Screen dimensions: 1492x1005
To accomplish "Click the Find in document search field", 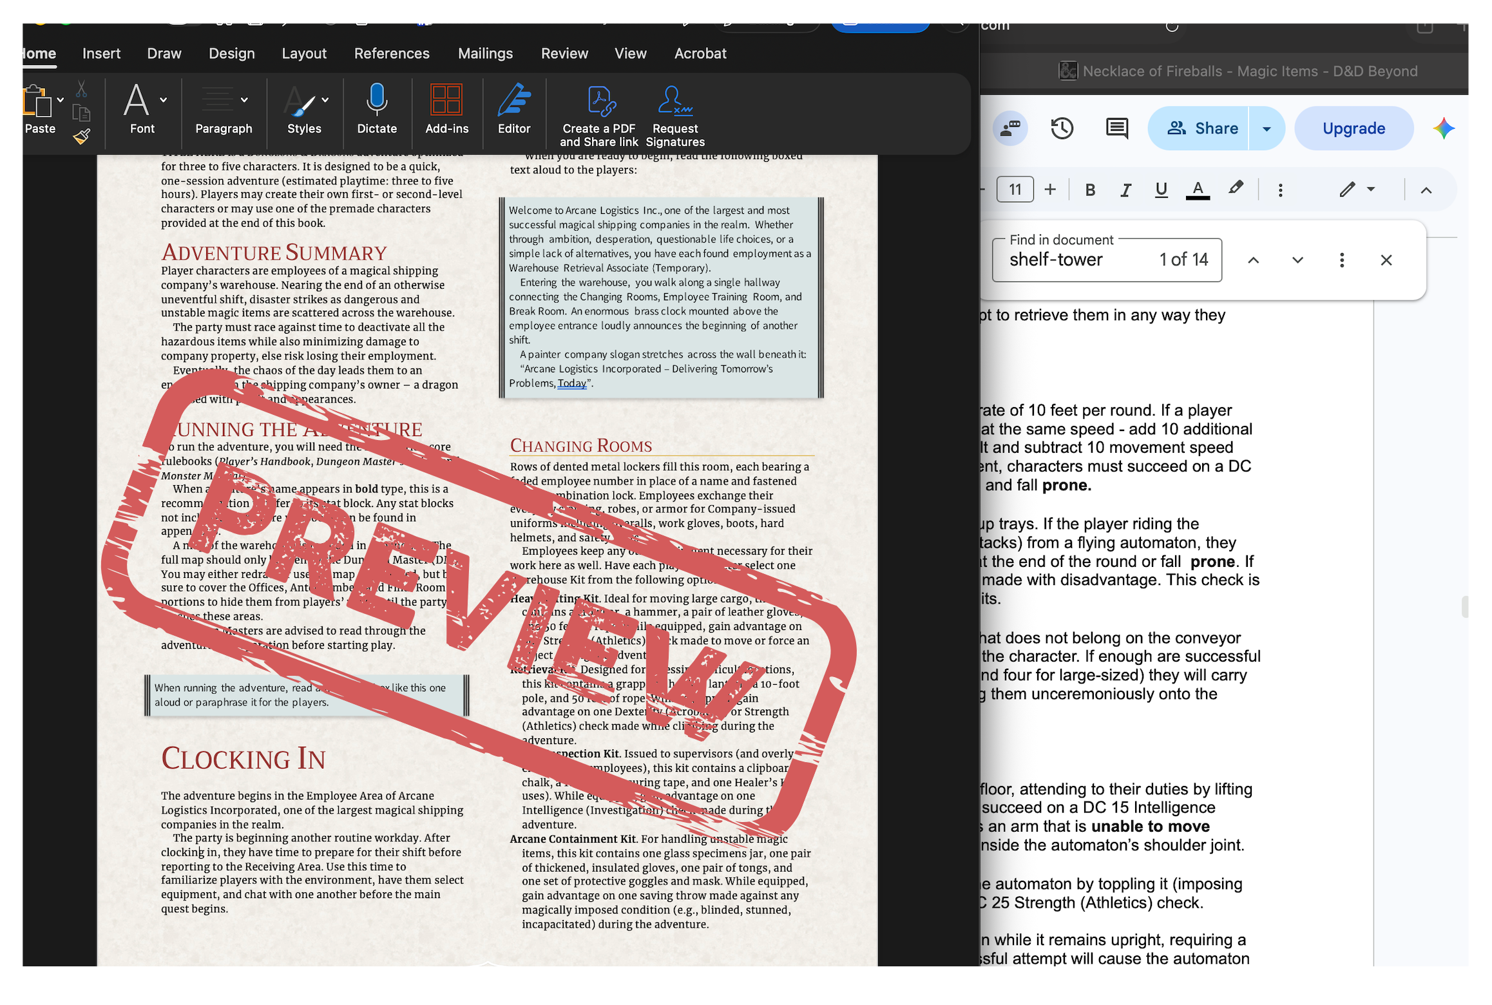I will point(1107,260).
